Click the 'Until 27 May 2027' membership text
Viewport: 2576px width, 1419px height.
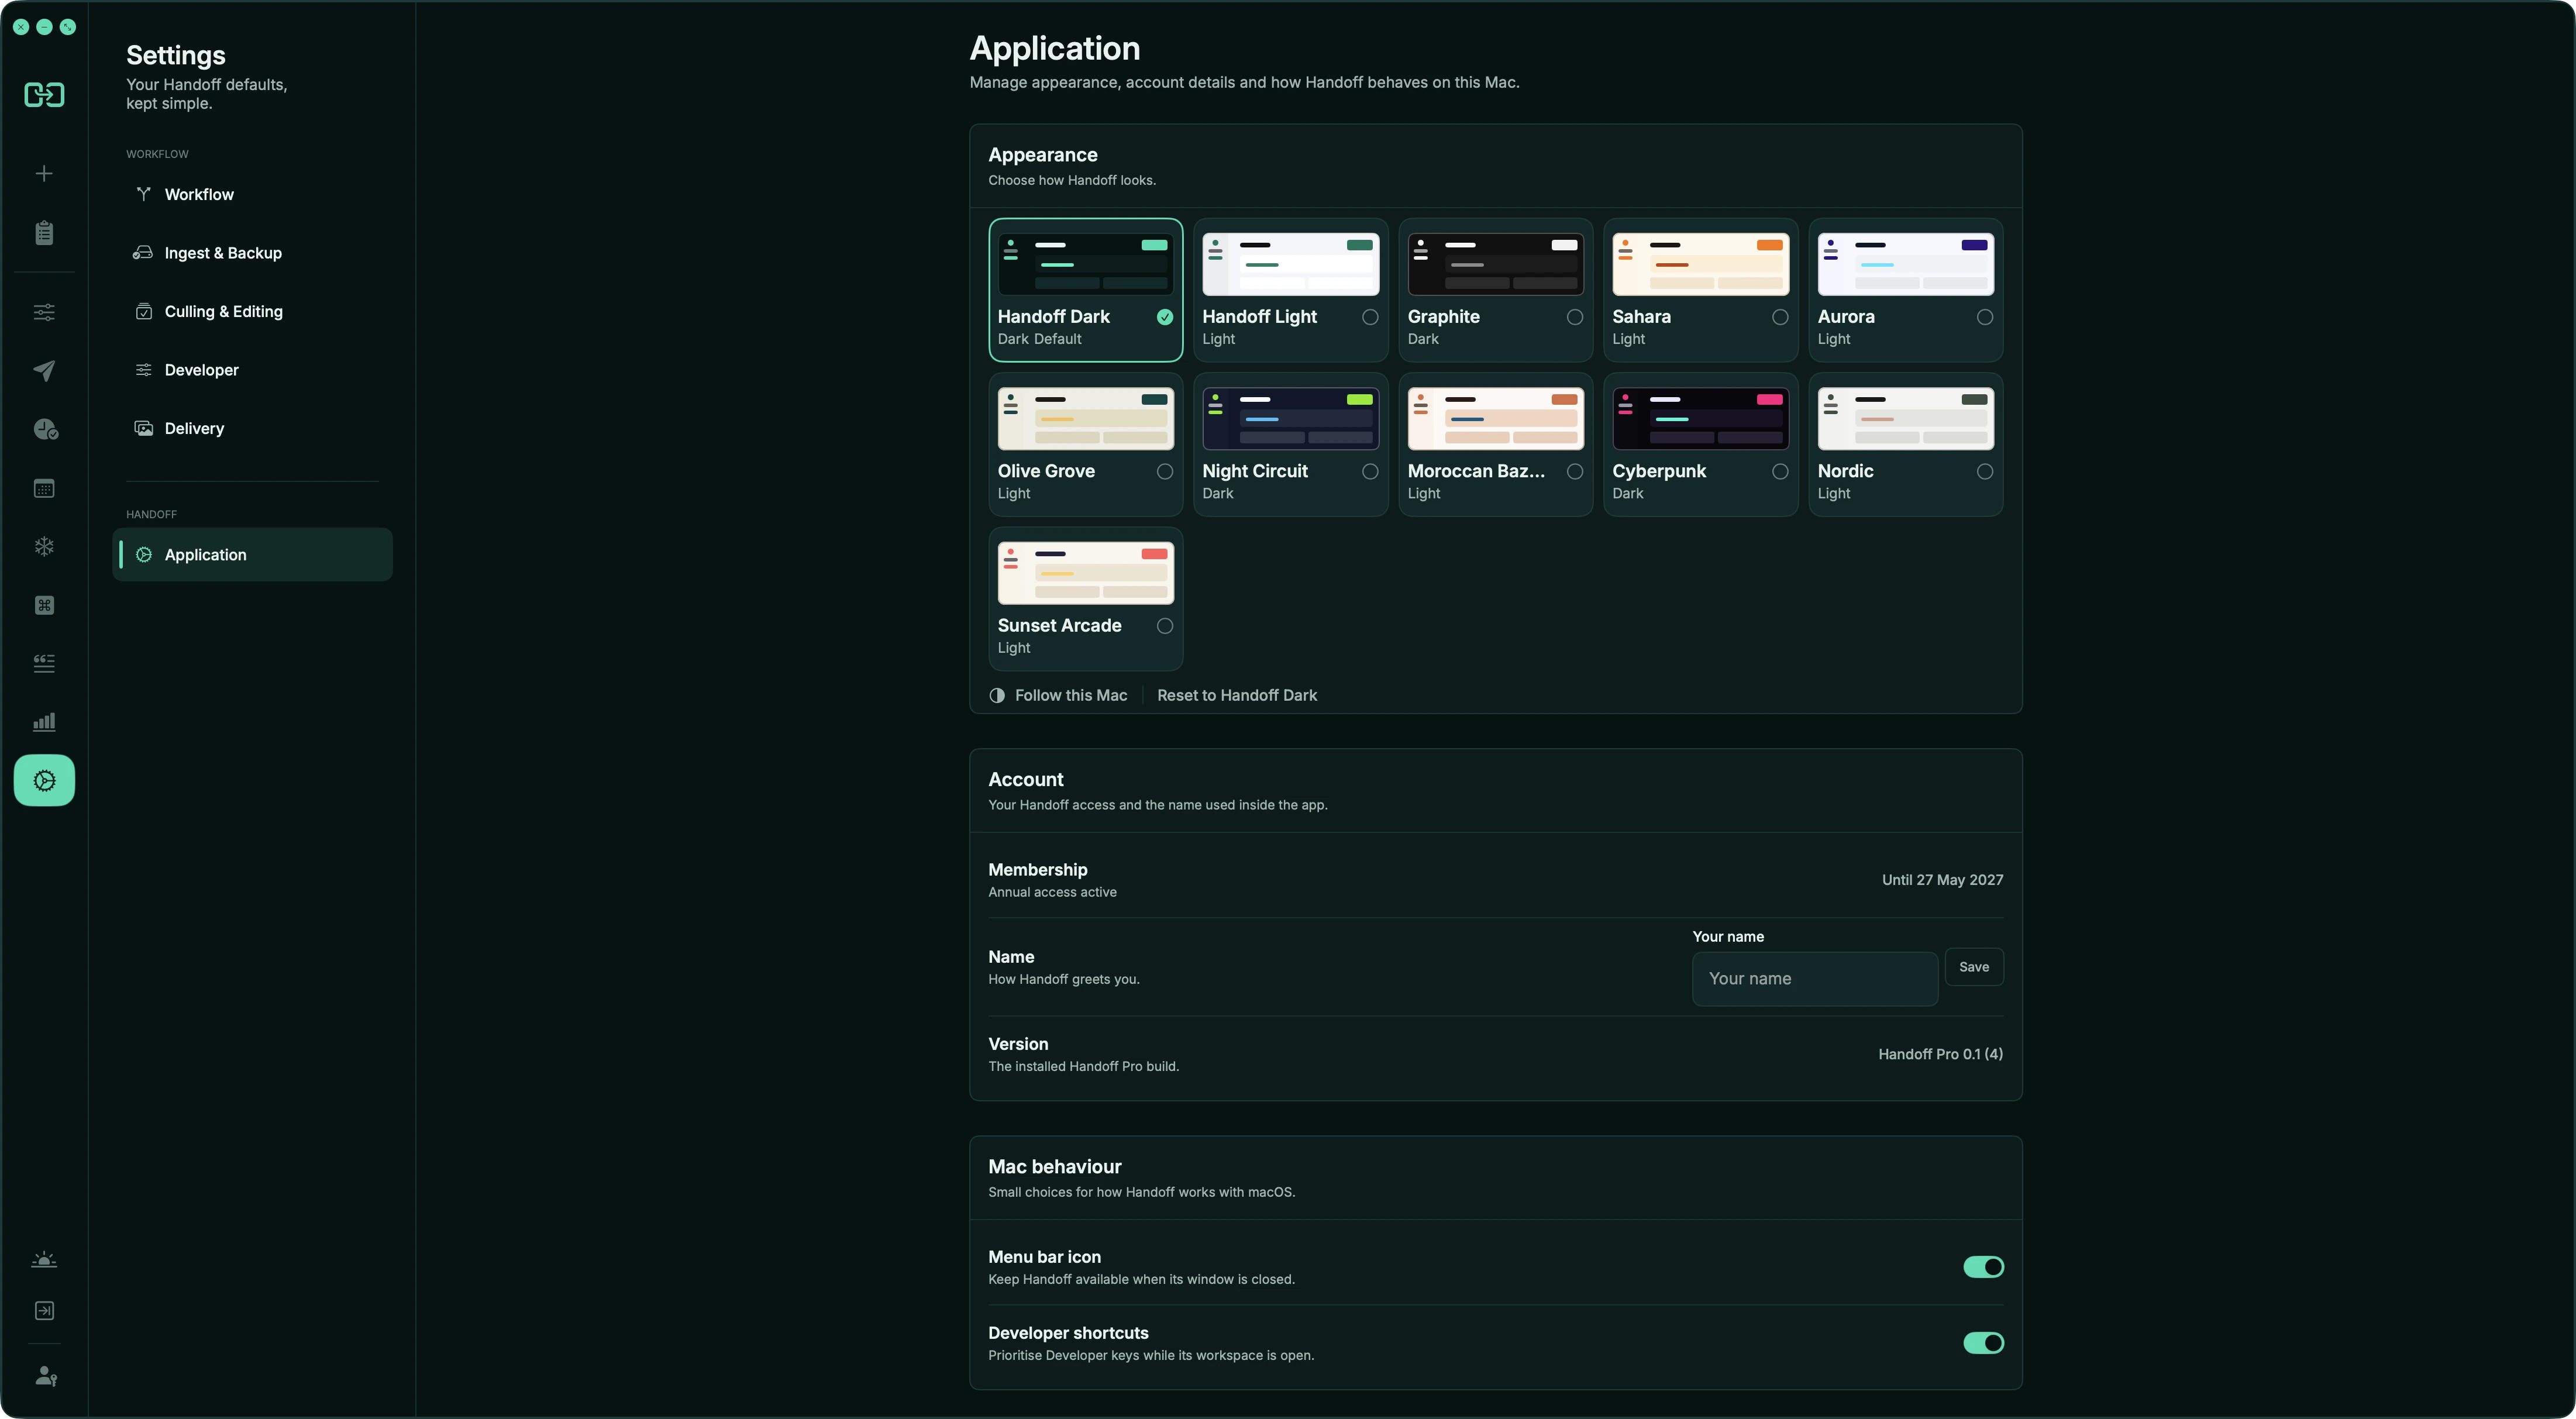coord(1942,880)
